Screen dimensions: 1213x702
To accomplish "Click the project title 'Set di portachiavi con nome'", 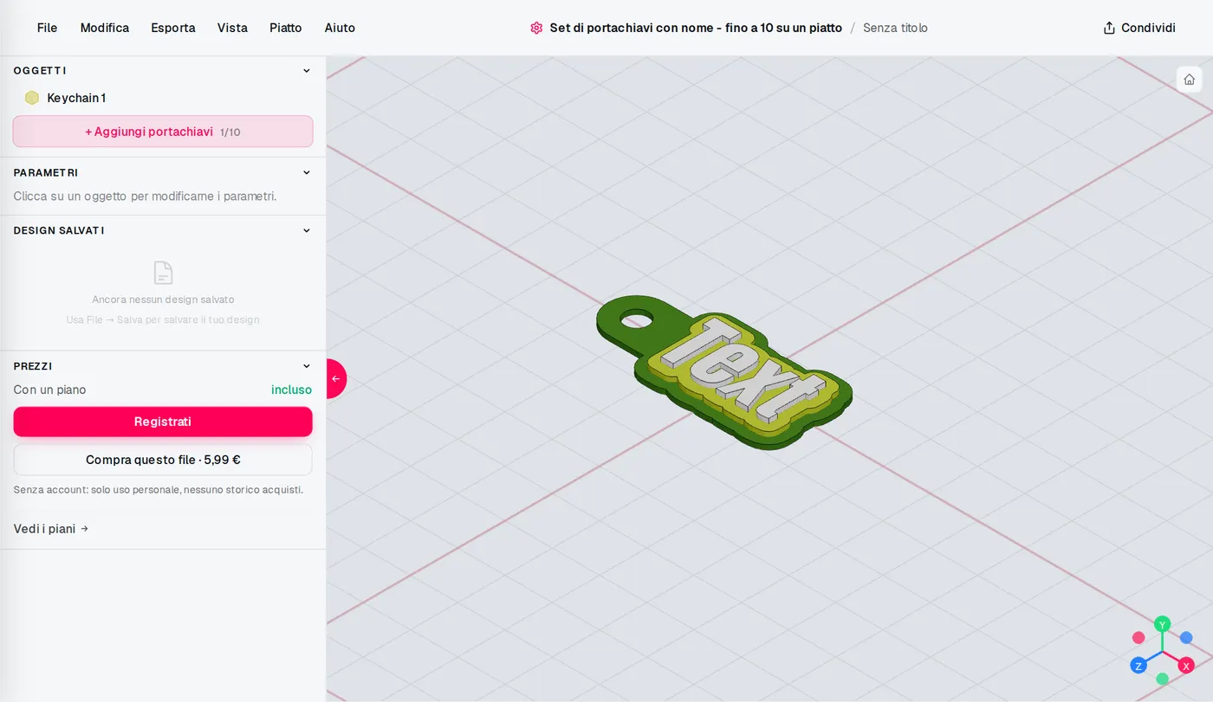I will pyautogui.click(x=696, y=28).
